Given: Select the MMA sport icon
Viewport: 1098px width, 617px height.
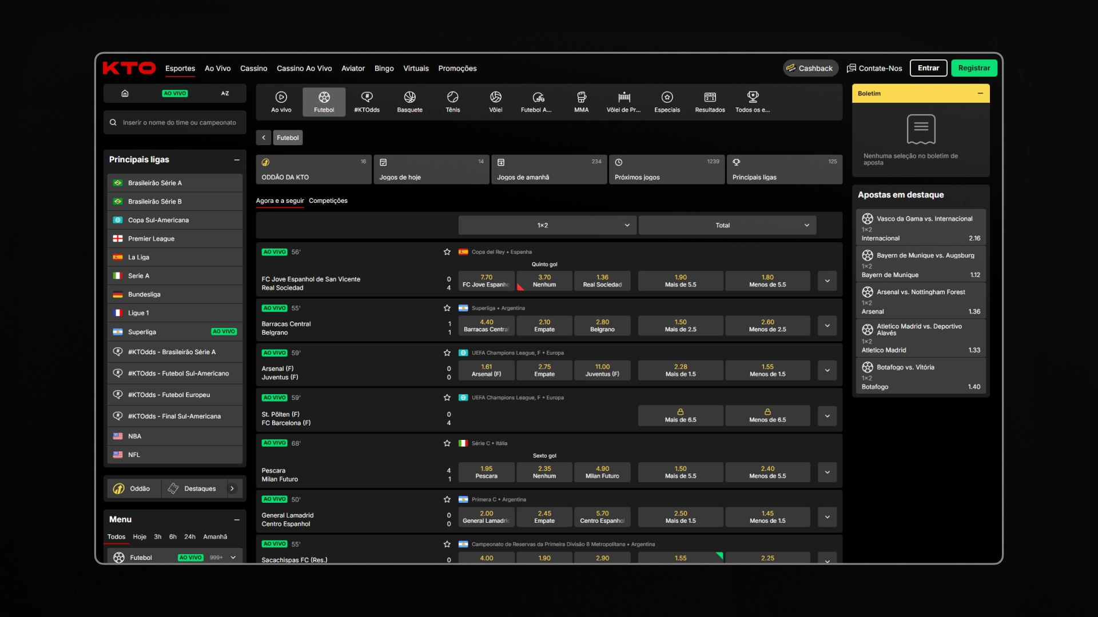Looking at the screenshot, I should [581, 102].
